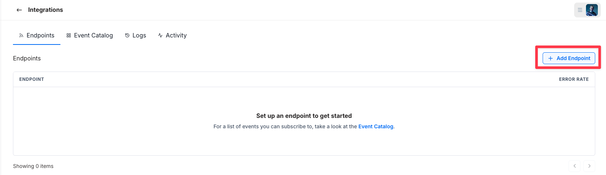Image resolution: width=606 pixels, height=175 pixels.
Task: Click the feed icon on Endpoints tab
Action: click(x=21, y=36)
